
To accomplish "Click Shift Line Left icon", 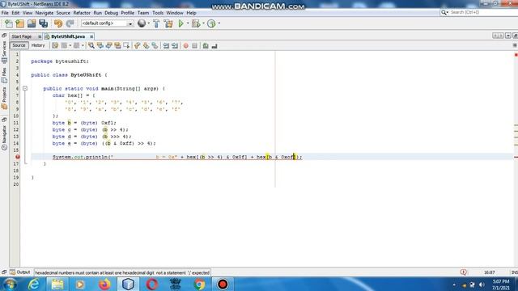I will pyautogui.click(x=166, y=46).
